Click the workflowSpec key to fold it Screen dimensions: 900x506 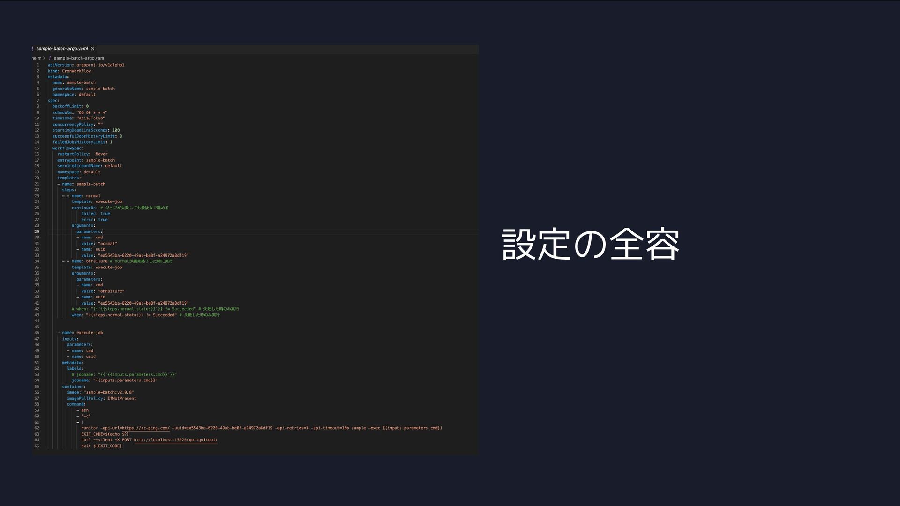click(x=67, y=149)
